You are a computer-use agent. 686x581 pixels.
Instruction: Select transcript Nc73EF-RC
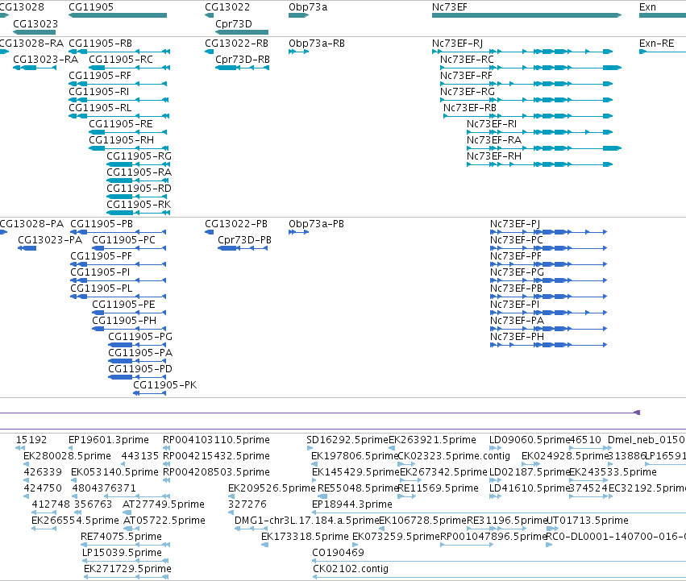click(x=530, y=68)
